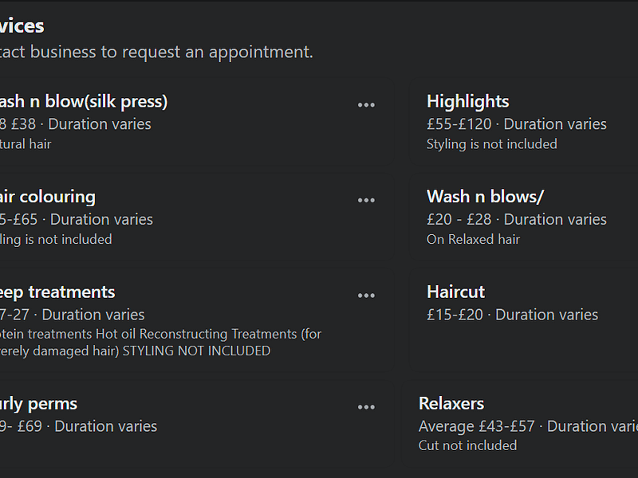Click the £55-£120 price under Highlights
638x478 pixels.
coord(459,124)
